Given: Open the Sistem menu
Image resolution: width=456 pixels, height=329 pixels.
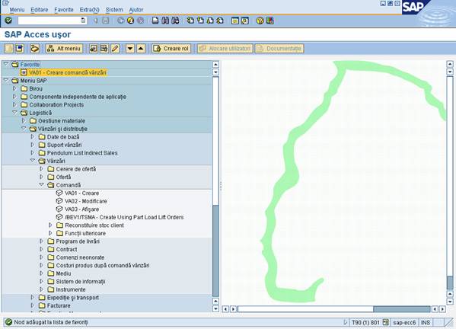Looking at the screenshot, I should (114, 10).
